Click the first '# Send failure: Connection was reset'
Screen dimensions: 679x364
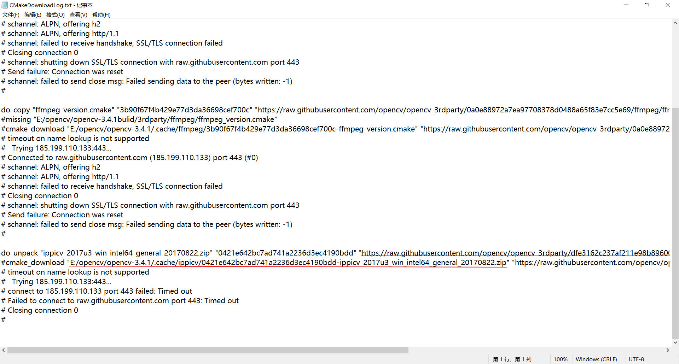coord(62,72)
